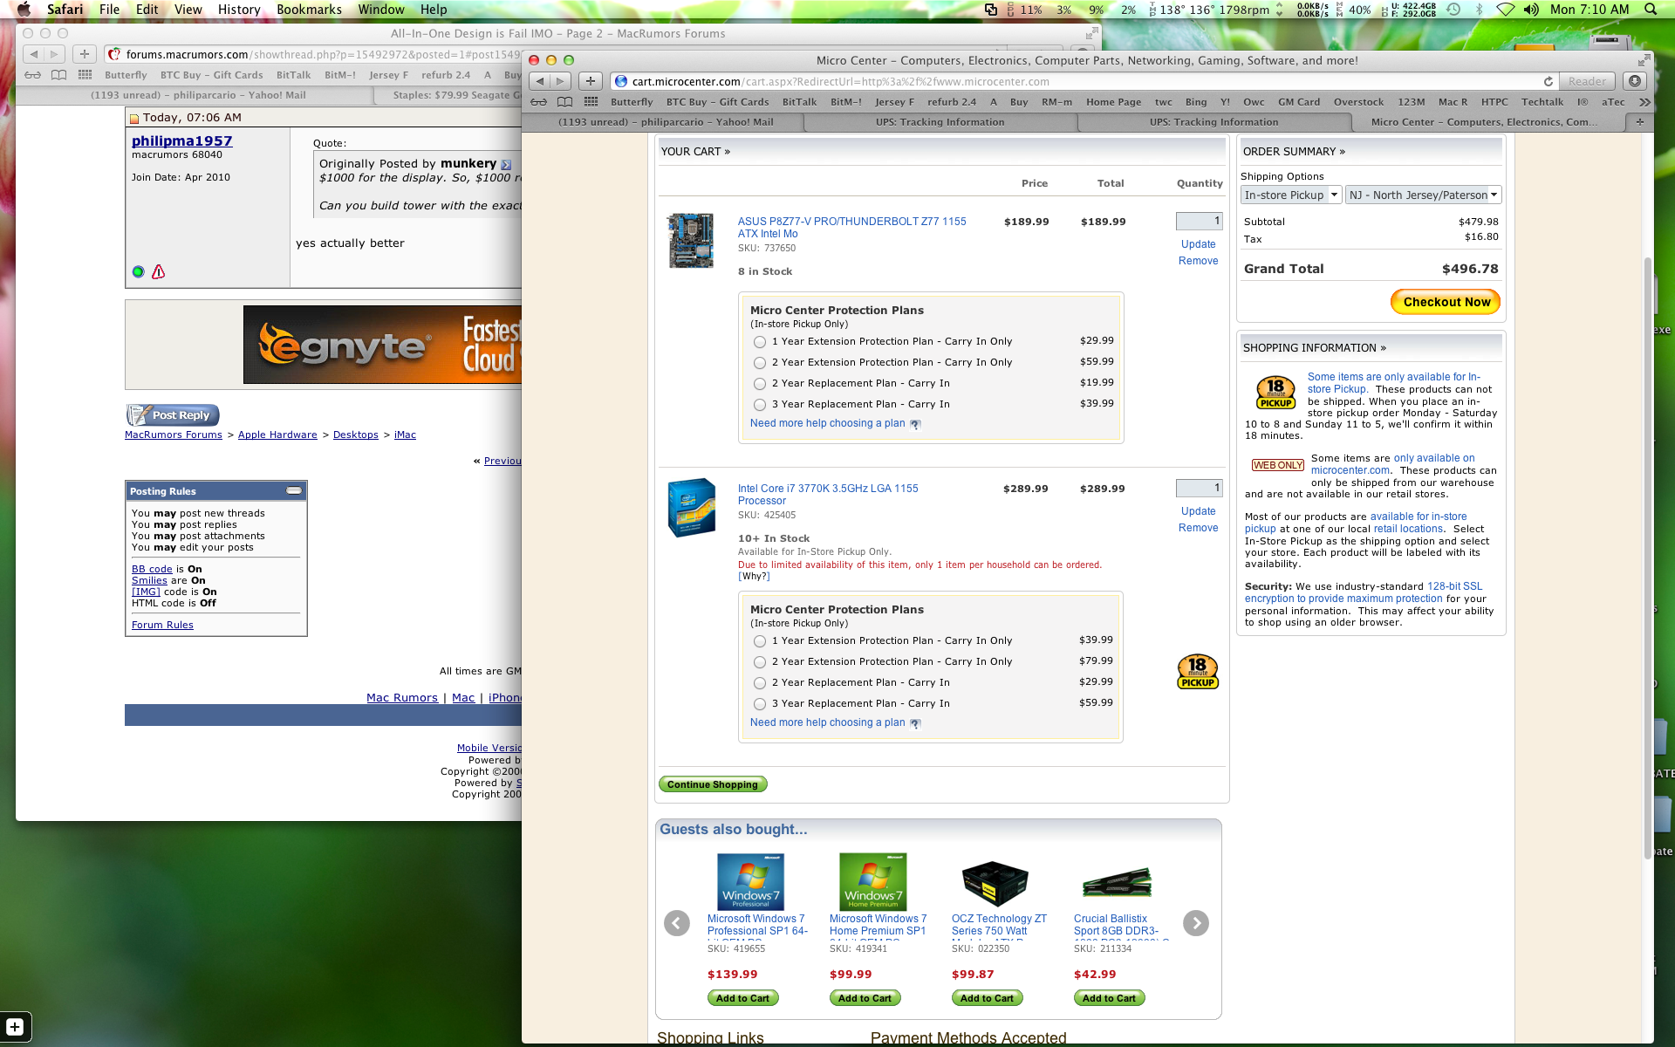Show Reading List in Micro Center window

point(539,101)
